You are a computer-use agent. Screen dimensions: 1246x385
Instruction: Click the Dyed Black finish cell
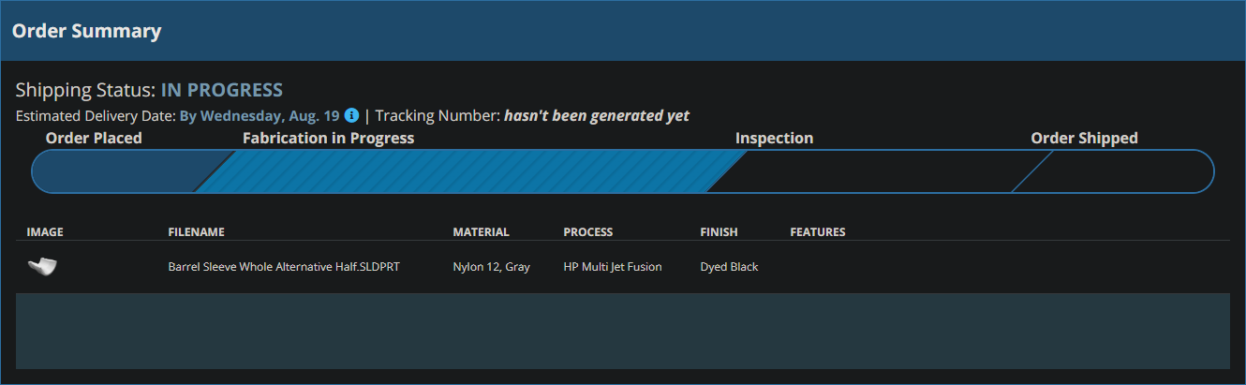[730, 267]
